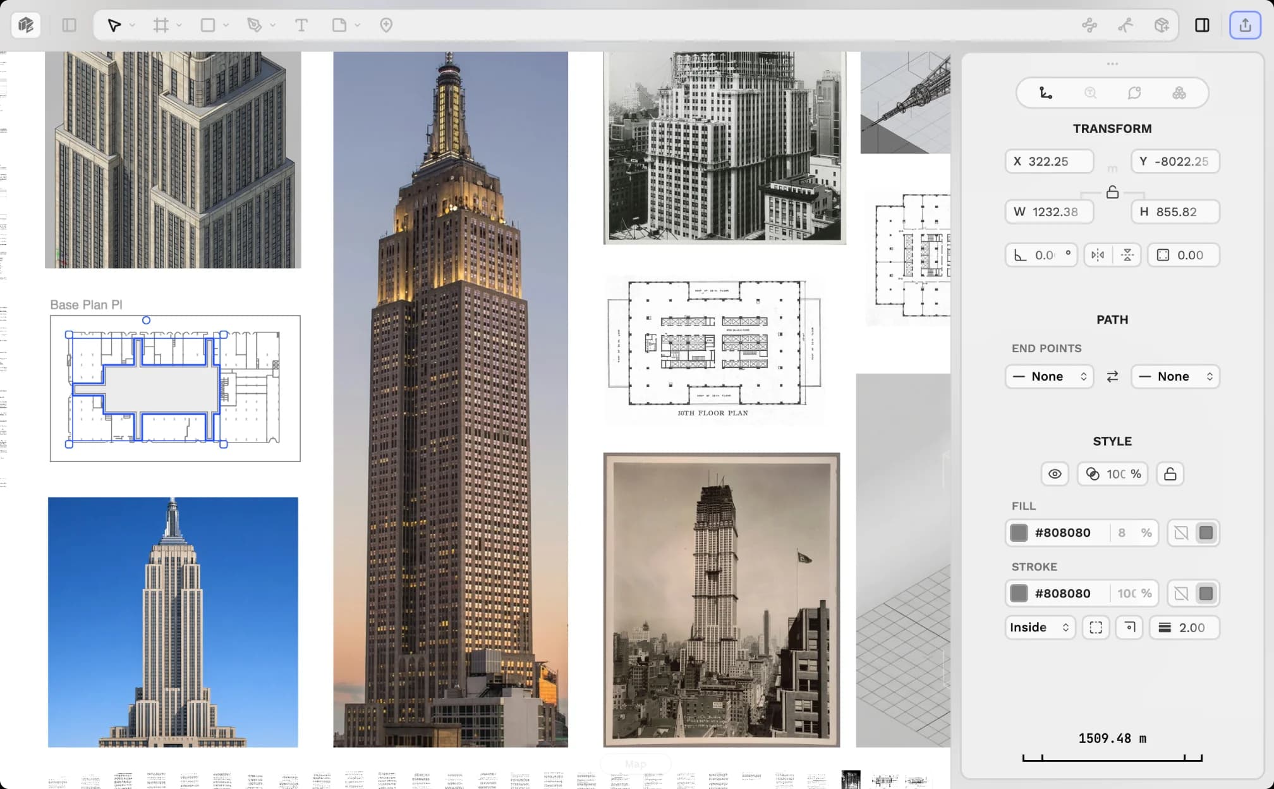Toggle layer visibility with eye icon
The width and height of the screenshot is (1274, 789).
[x=1054, y=474]
